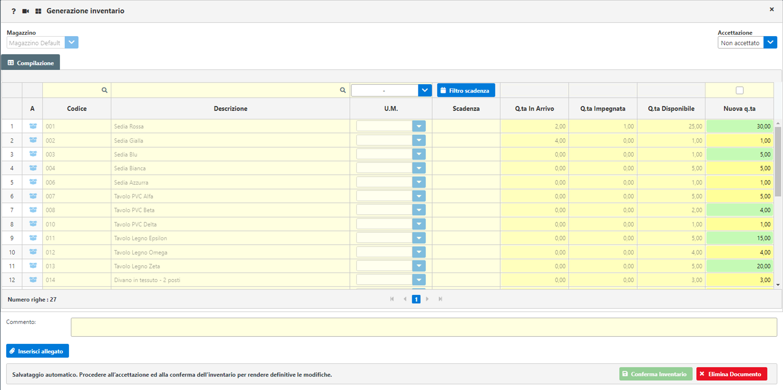This screenshot has width=783, height=390.
Task: Toggle the Nuova q.ta header checkbox
Action: click(740, 90)
